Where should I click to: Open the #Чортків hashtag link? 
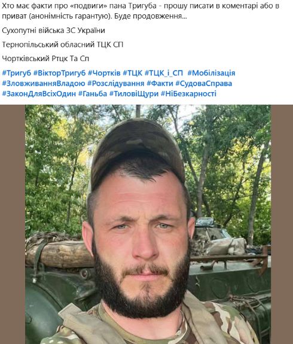tap(104, 73)
